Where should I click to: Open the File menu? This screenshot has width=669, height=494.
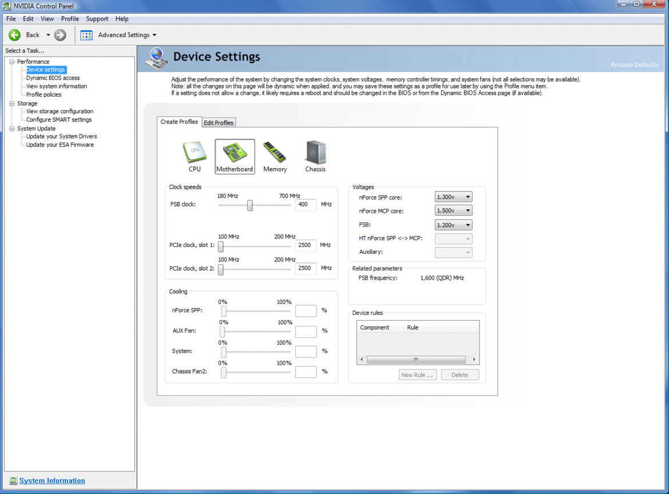pyautogui.click(x=11, y=19)
